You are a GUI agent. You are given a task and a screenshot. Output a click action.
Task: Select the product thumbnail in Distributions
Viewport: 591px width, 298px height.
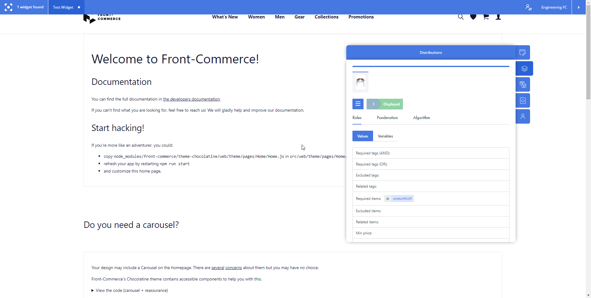tap(360, 82)
